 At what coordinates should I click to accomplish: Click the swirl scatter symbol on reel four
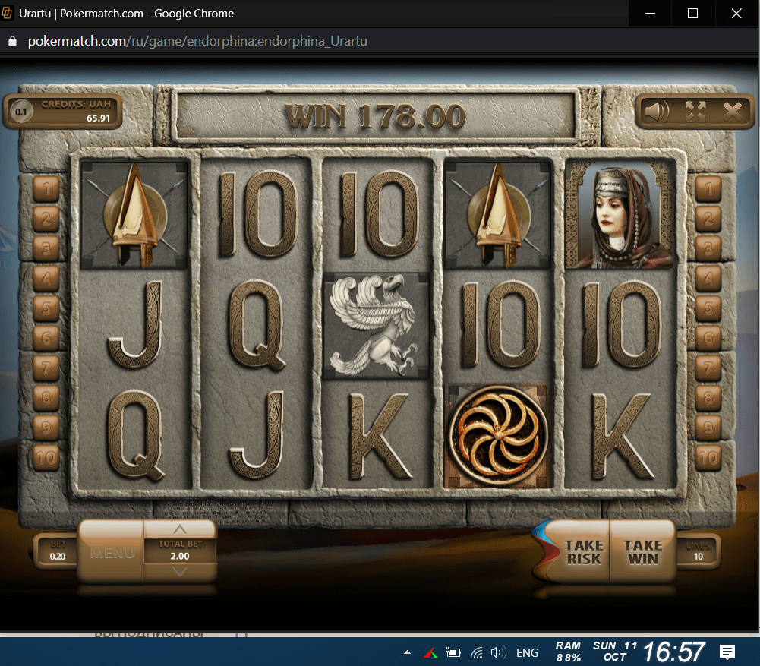(x=498, y=436)
